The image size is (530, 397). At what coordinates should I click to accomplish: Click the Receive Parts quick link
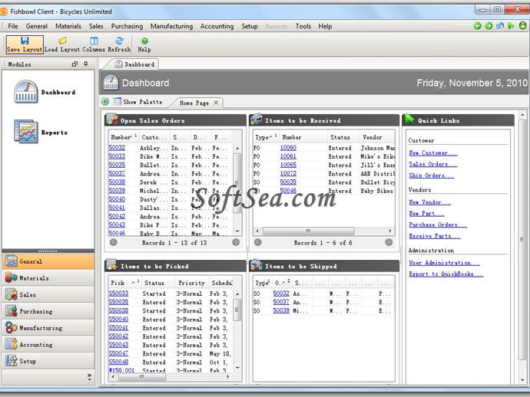(434, 236)
